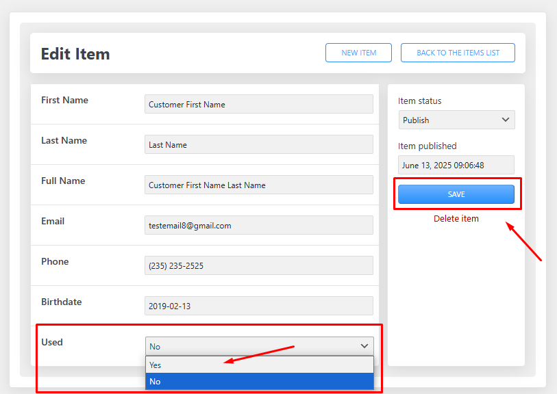This screenshot has height=394, width=557.
Task: Expand the Item status Publish dropdown
Action: tap(456, 120)
